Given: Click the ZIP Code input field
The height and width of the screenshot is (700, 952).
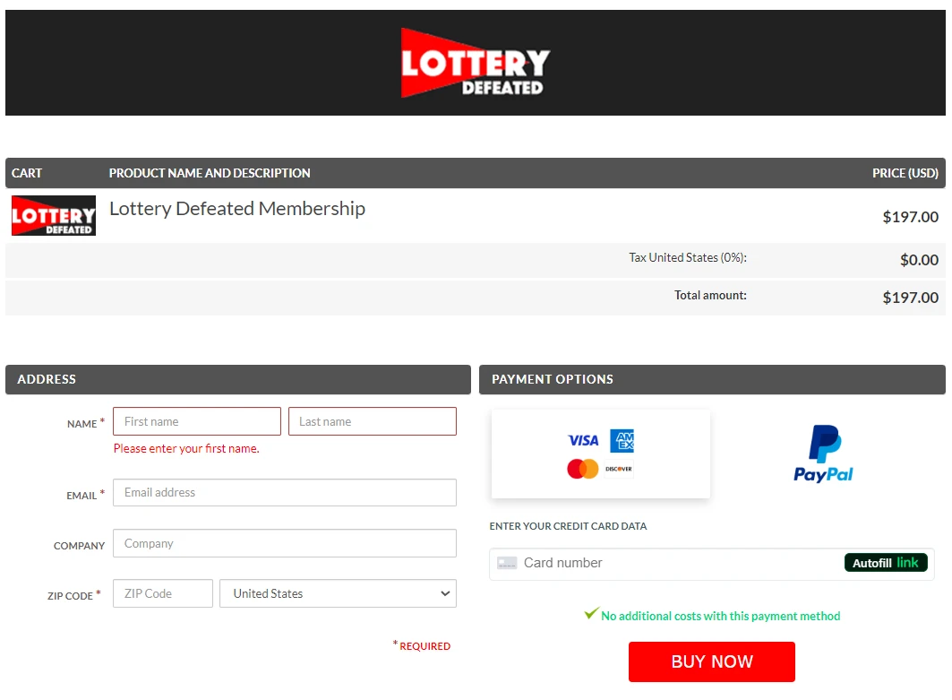Looking at the screenshot, I should [162, 592].
